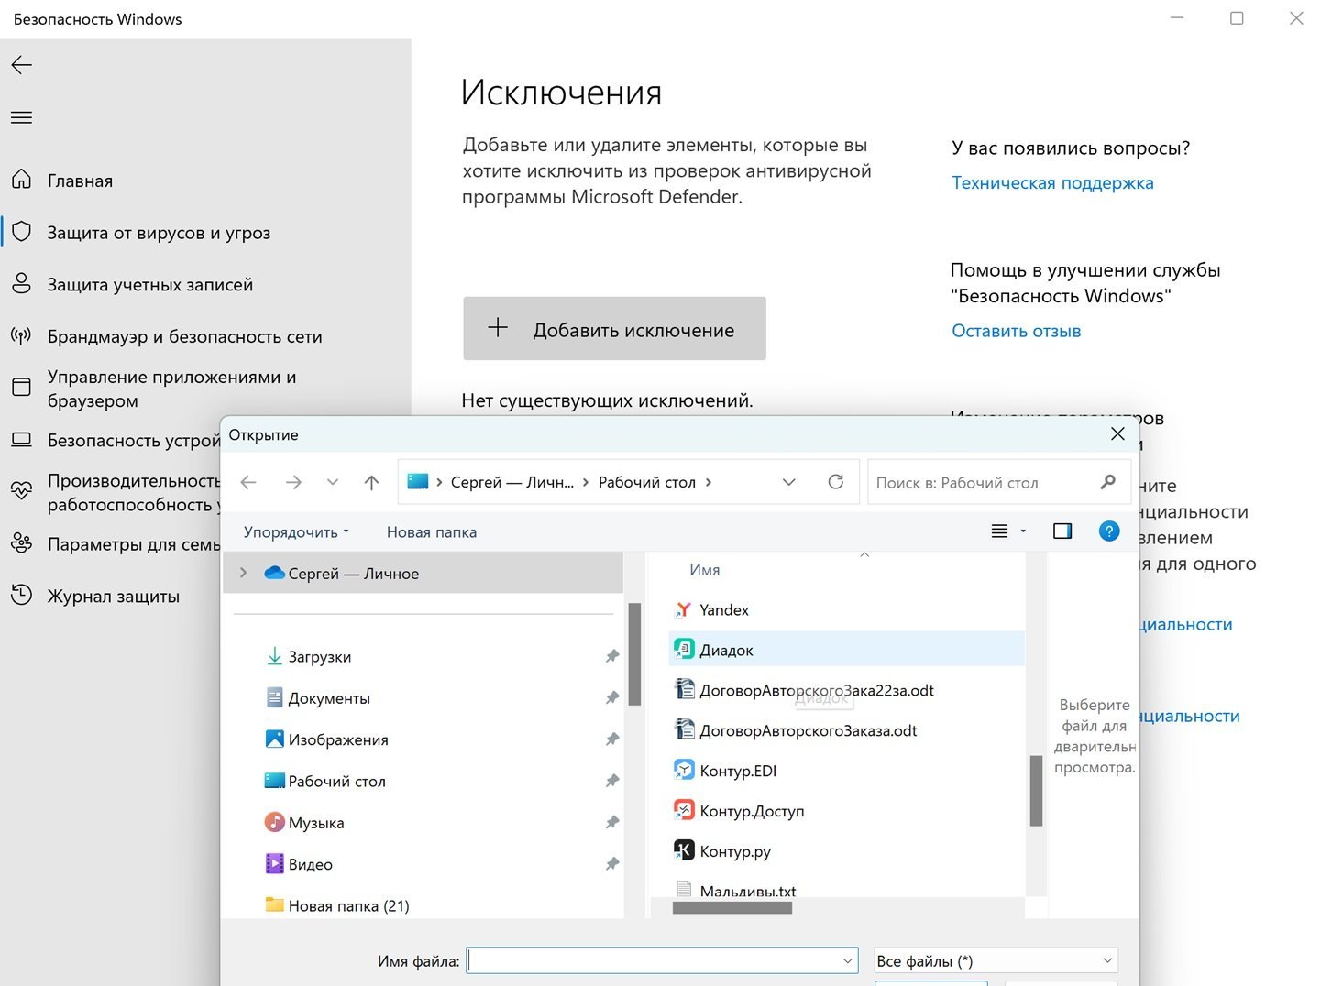Open address bar history dropdown

tap(788, 482)
